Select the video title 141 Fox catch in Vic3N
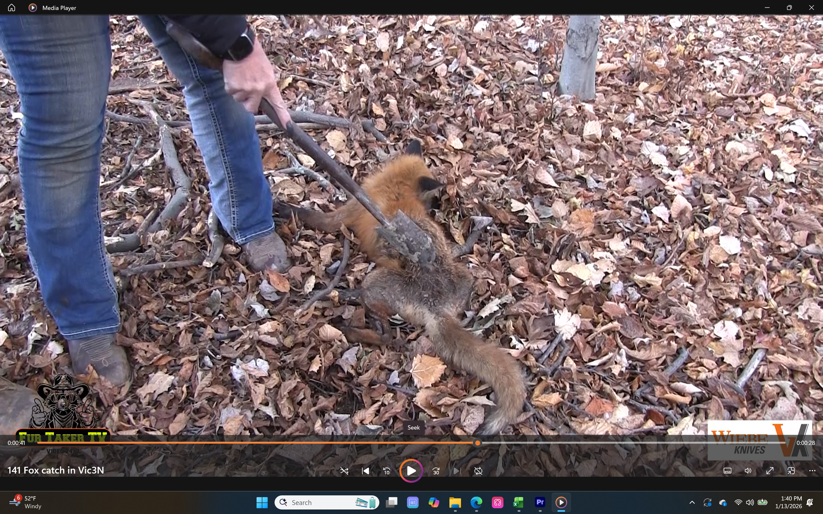 pyautogui.click(x=56, y=470)
